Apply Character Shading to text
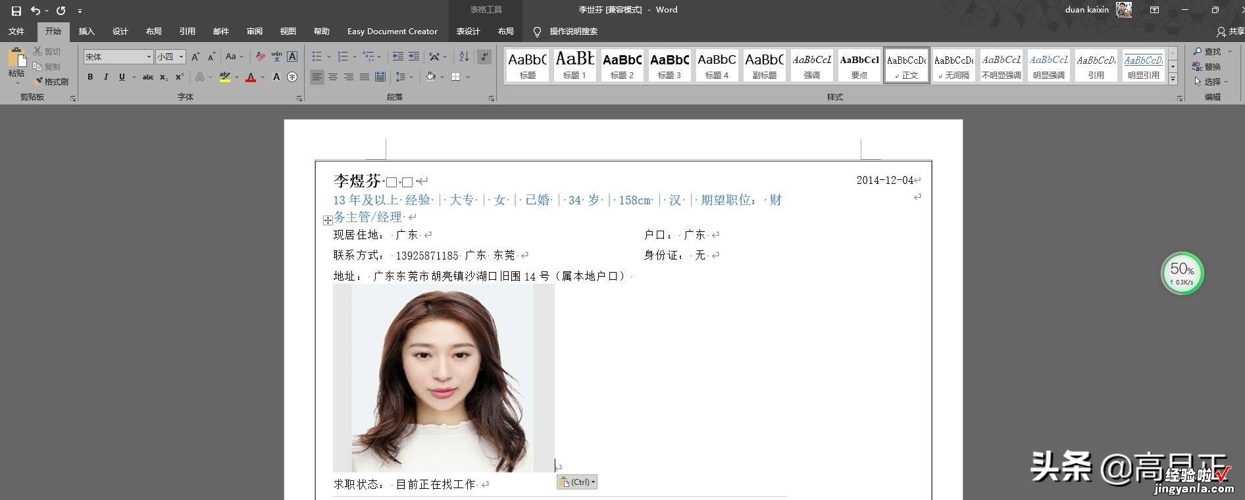Image resolution: width=1245 pixels, height=500 pixels. 276,77
